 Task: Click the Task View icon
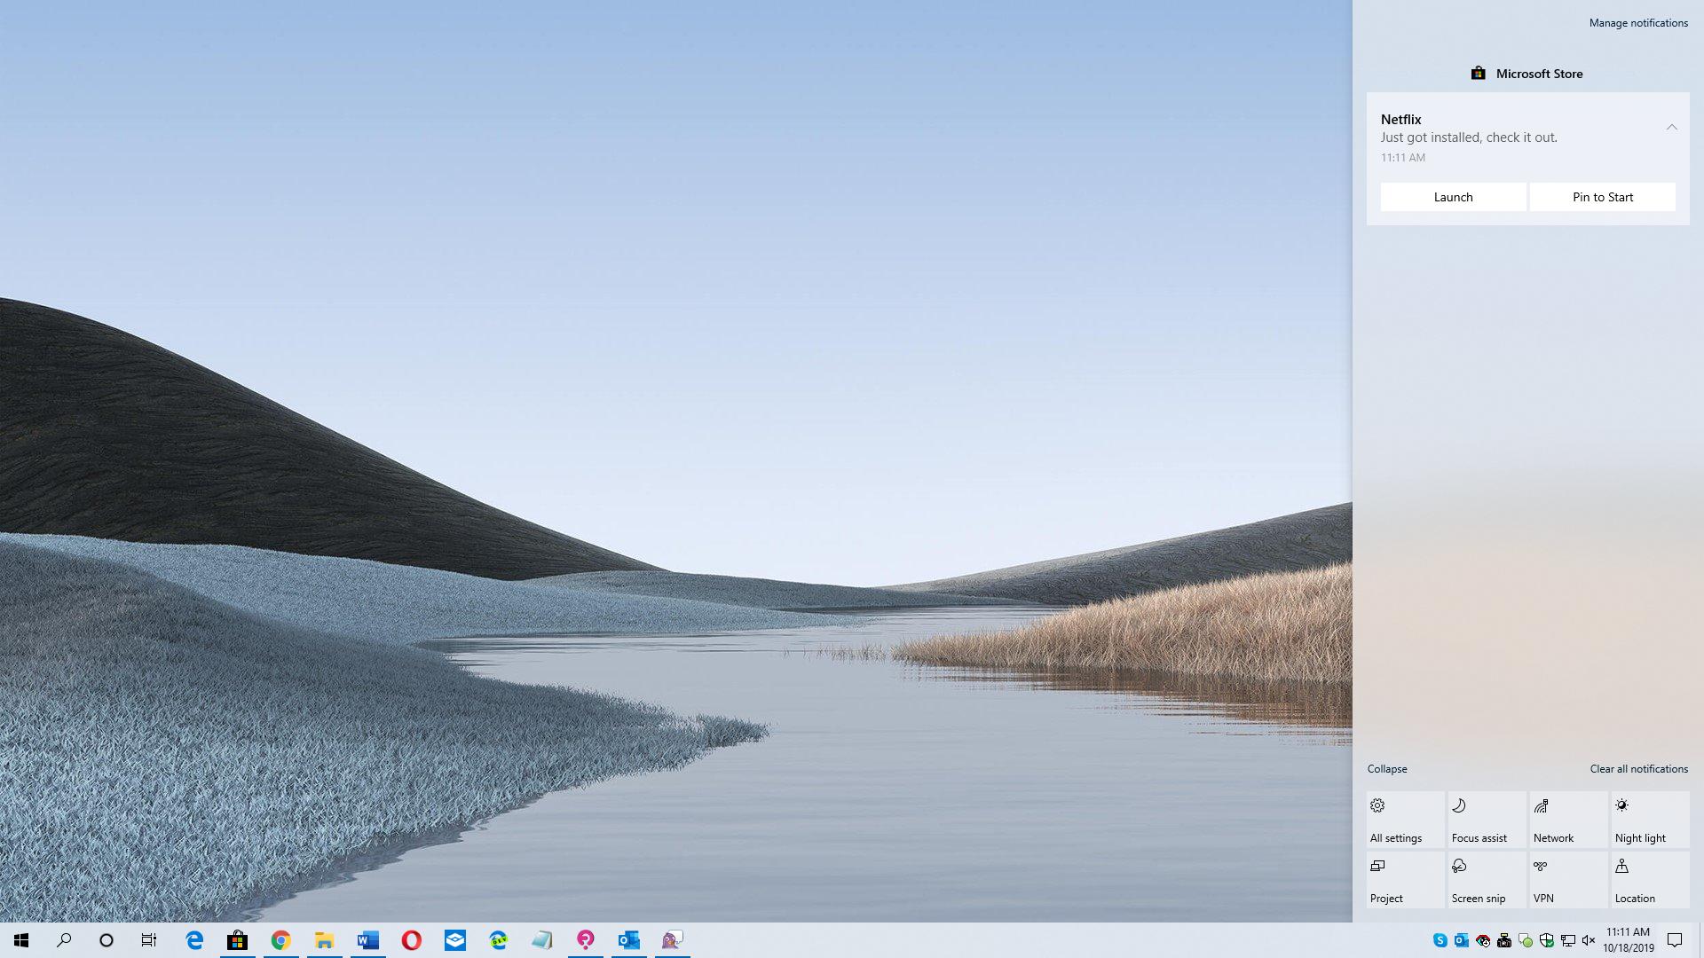149,940
